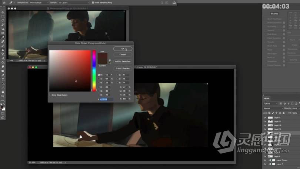Click the new color preview swatch
This screenshot has width=300, height=169.
pyautogui.click(x=103, y=56)
